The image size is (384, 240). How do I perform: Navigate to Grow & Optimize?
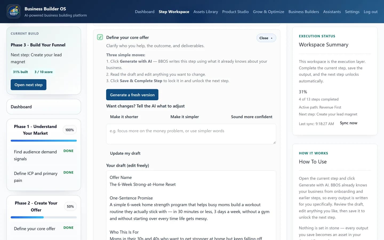(269, 12)
